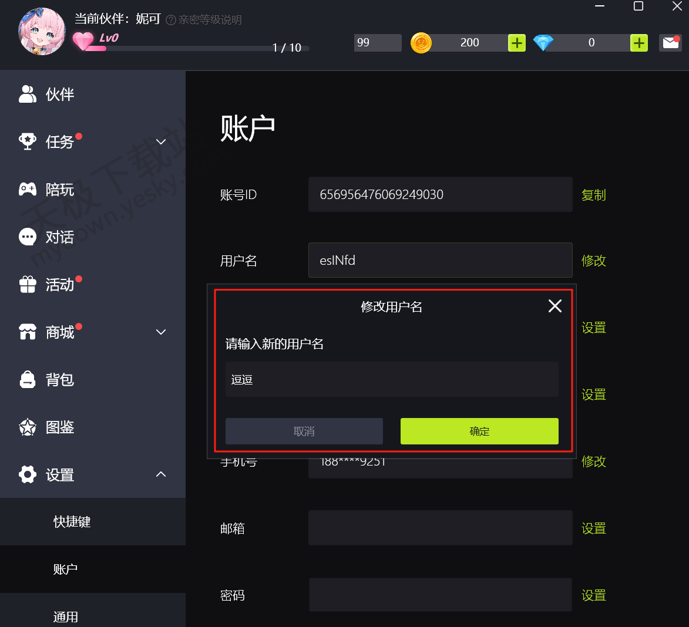Add diamonds with the plus button

point(639,43)
